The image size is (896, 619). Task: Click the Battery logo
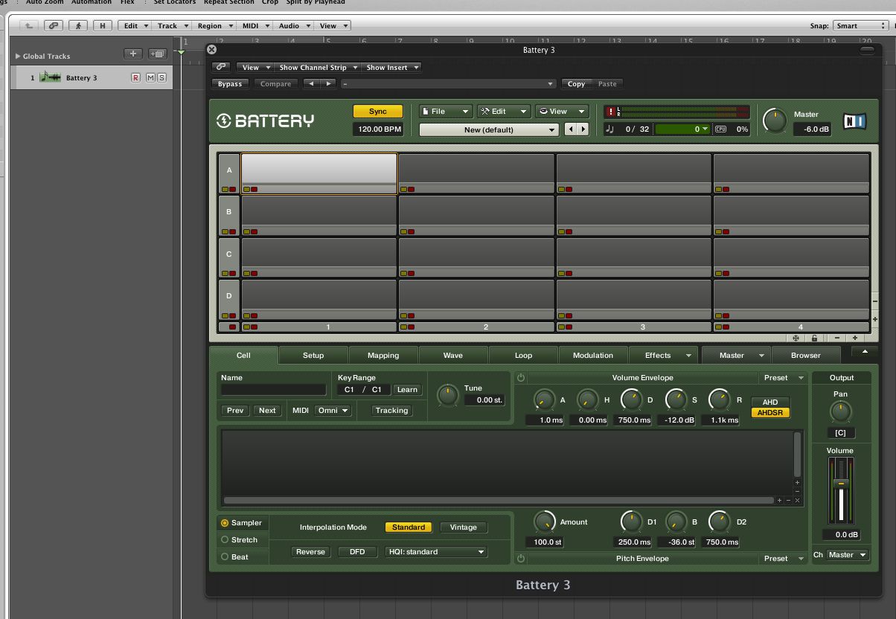[265, 121]
